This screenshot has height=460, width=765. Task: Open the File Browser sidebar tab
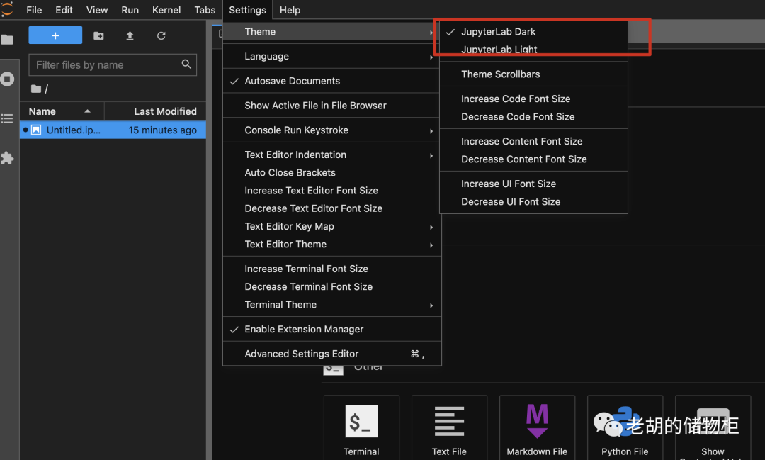pyautogui.click(x=7, y=40)
